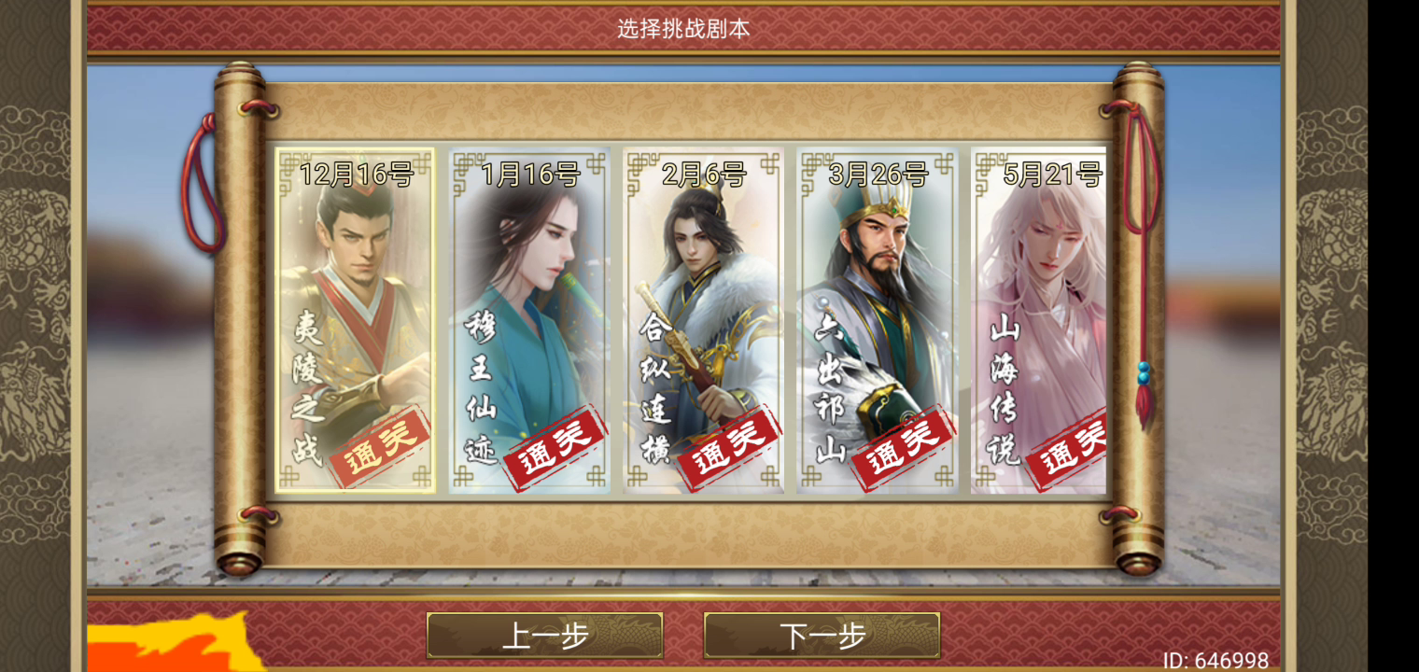The height and width of the screenshot is (672, 1419).
Task: Click the 通关 stamp on 夷陵之战
Action: pos(380,446)
